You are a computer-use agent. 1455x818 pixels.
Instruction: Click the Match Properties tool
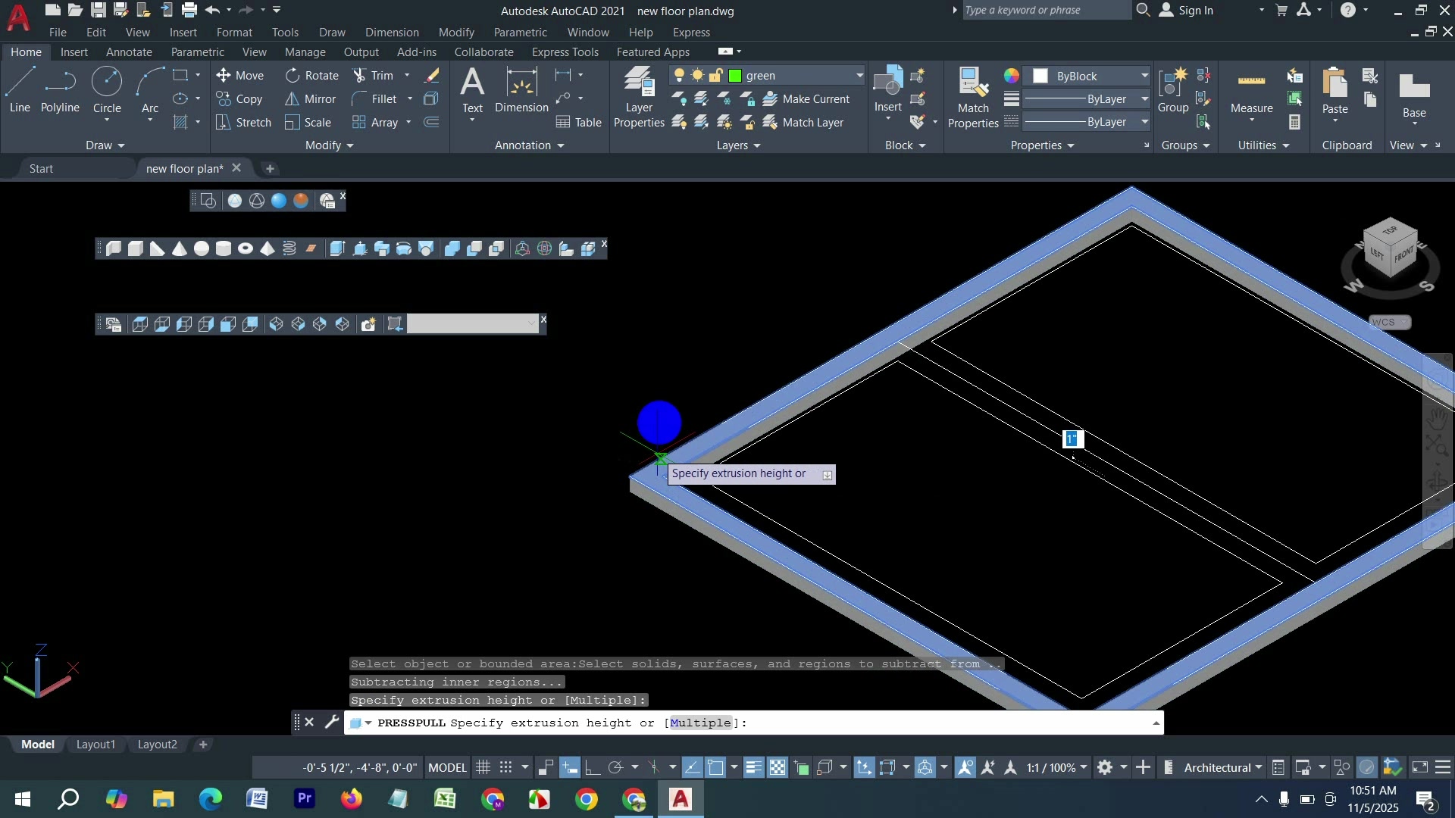973,98
